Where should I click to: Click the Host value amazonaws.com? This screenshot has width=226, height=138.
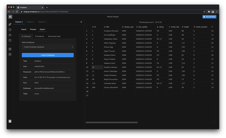pyautogui.click(x=52, y=77)
